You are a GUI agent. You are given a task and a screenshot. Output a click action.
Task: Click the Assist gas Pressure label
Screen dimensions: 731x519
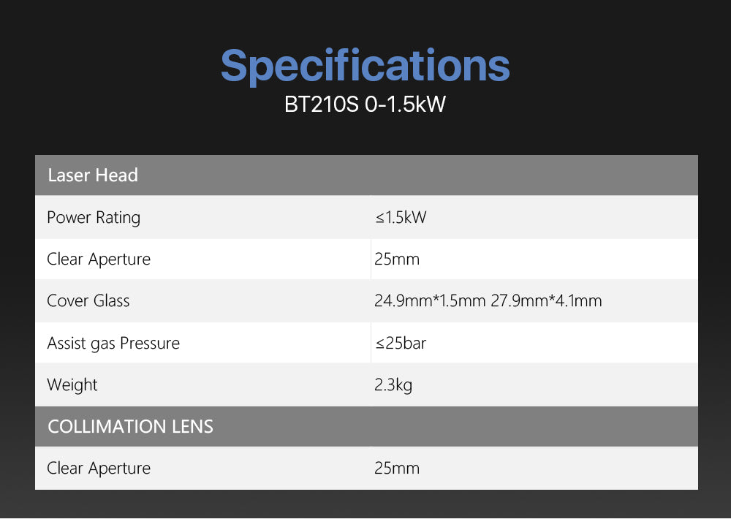[113, 343]
